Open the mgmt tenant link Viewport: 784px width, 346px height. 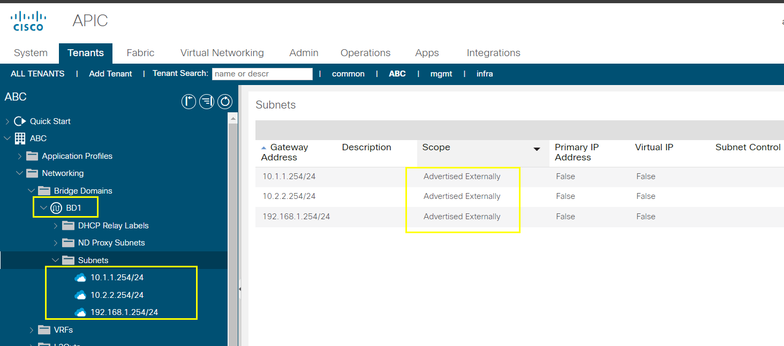[x=441, y=74]
